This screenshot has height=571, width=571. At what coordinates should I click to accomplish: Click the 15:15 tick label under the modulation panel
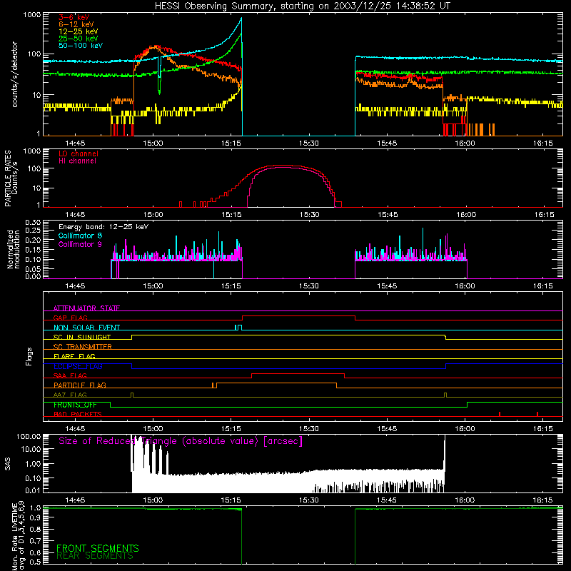pos(231,286)
